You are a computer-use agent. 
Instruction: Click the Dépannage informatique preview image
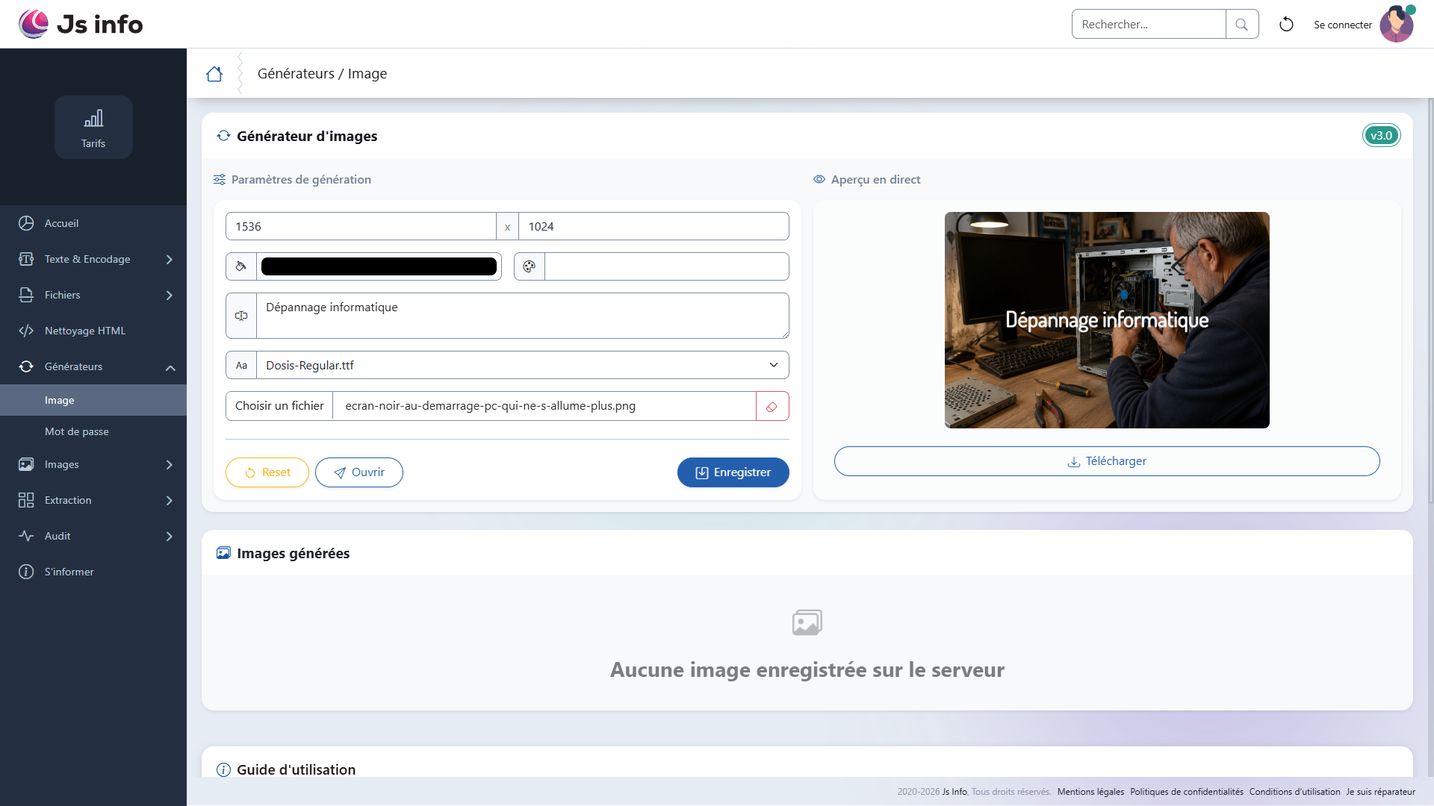click(1107, 320)
